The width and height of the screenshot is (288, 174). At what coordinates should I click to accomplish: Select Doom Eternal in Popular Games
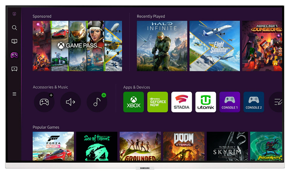pos(184,146)
